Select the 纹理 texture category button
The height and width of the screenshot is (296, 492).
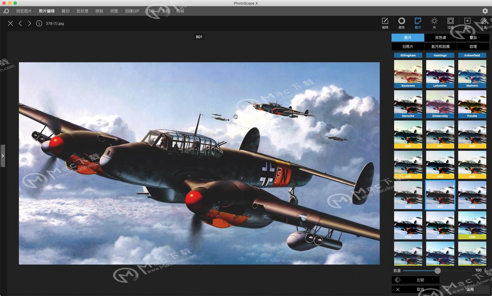(x=473, y=47)
